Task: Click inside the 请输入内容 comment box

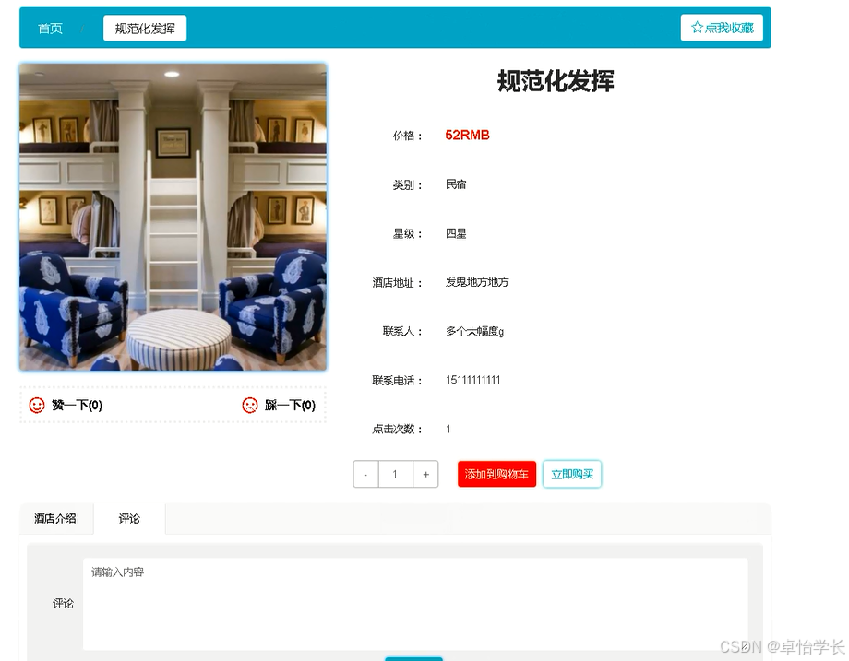Action: tap(413, 599)
